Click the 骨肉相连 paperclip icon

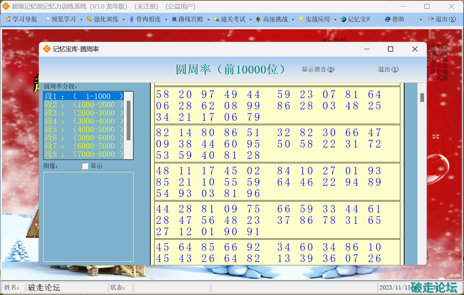tap(132, 20)
